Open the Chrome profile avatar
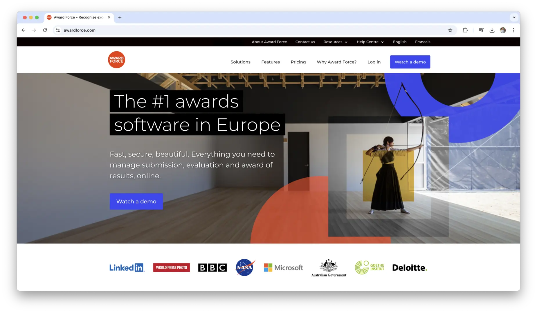This screenshot has height=313, width=537. pos(503,30)
